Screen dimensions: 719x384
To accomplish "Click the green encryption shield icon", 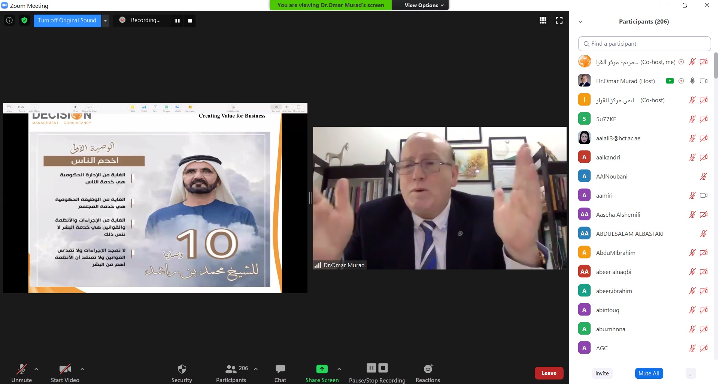I will [x=24, y=21].
